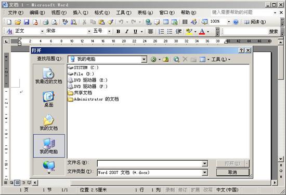Image resolution: width=286 pixels, height=195 pixels.
Task: Click vertical scrollbar down arrow
Action: pos(281,159)
